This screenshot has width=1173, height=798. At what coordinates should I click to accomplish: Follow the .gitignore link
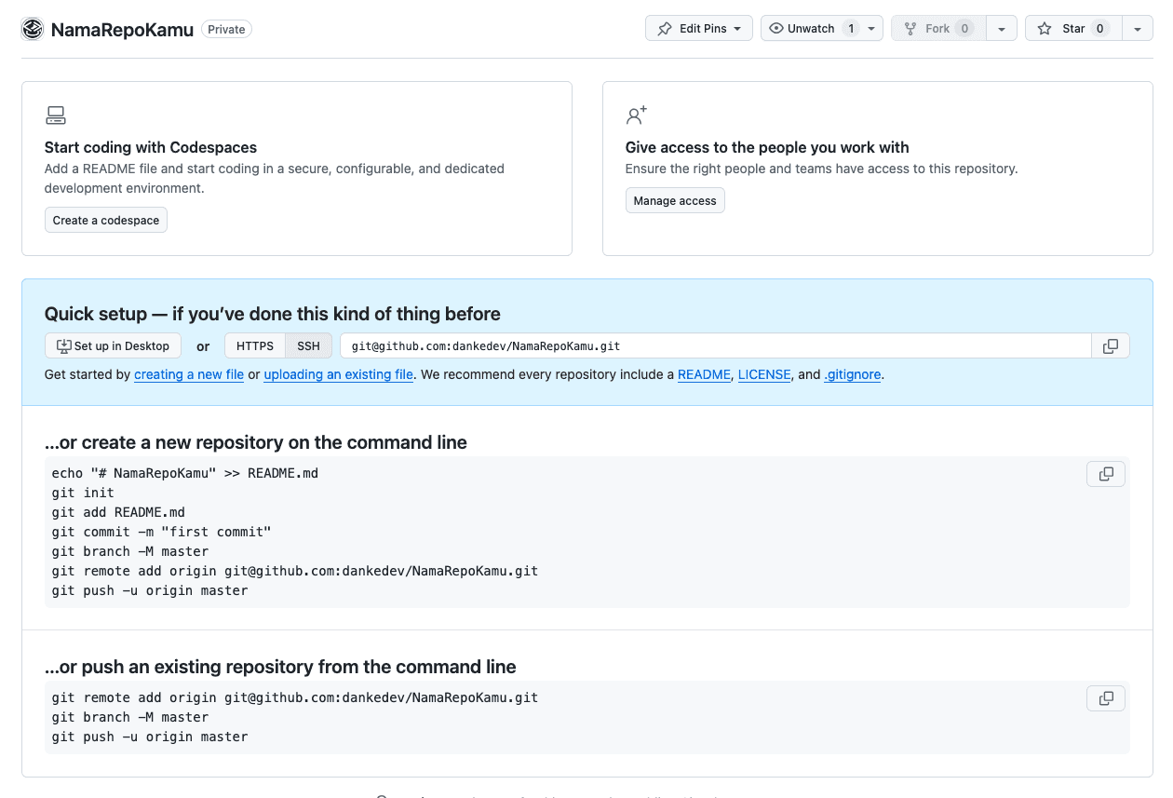[853, 374]
